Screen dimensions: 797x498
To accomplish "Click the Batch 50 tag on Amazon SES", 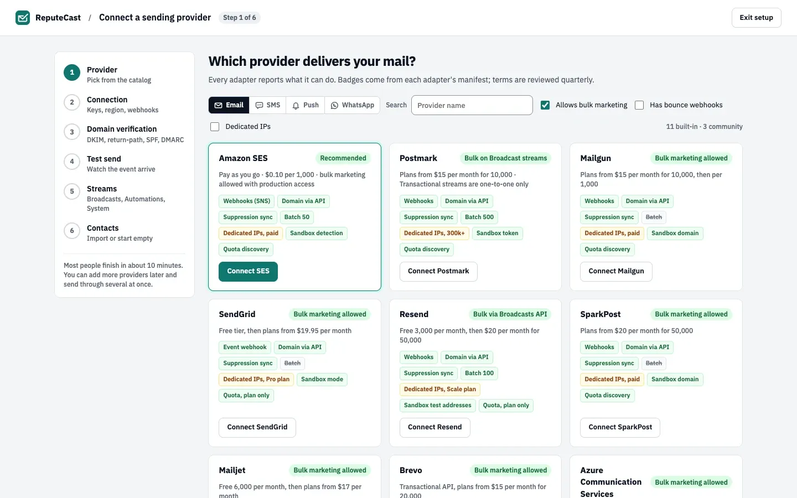I will (297, 217).
